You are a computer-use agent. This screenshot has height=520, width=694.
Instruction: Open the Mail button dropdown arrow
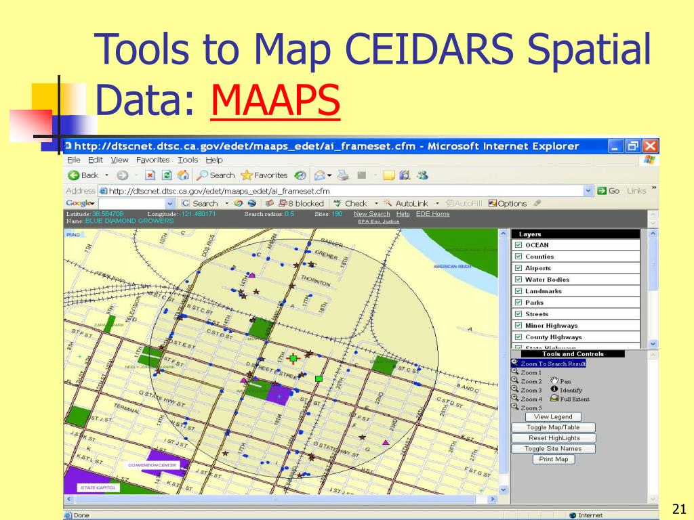click(330, 175)
